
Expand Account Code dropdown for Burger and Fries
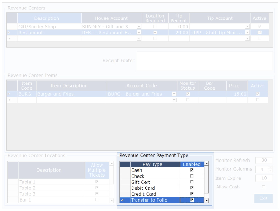point(174,94)
